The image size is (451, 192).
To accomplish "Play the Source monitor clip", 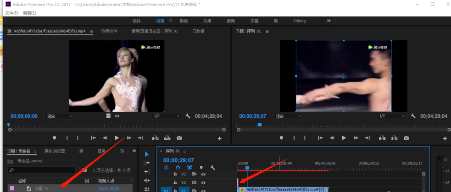I will pyautogui.click(x=117, y=138).
